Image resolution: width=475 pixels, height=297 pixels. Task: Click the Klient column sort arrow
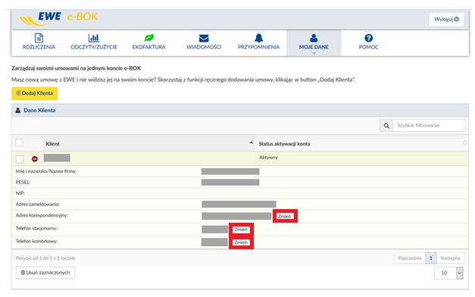(251, 142)
